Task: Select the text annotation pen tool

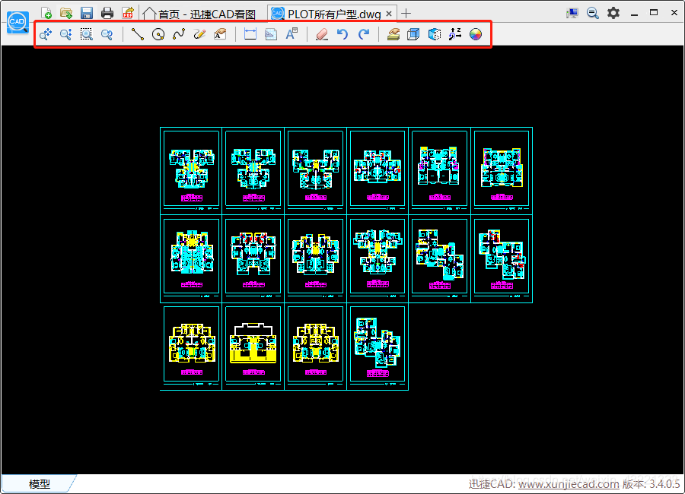Action: click(220, 34)
